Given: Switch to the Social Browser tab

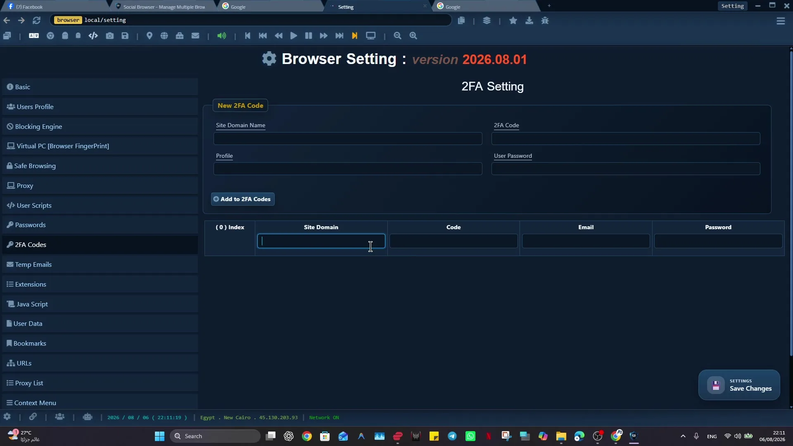Looking at the screenshot, I should 164,7.
